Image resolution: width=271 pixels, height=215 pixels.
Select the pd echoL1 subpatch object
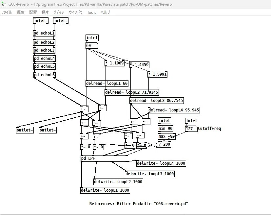pyautogui.click(x=44, y=33)
